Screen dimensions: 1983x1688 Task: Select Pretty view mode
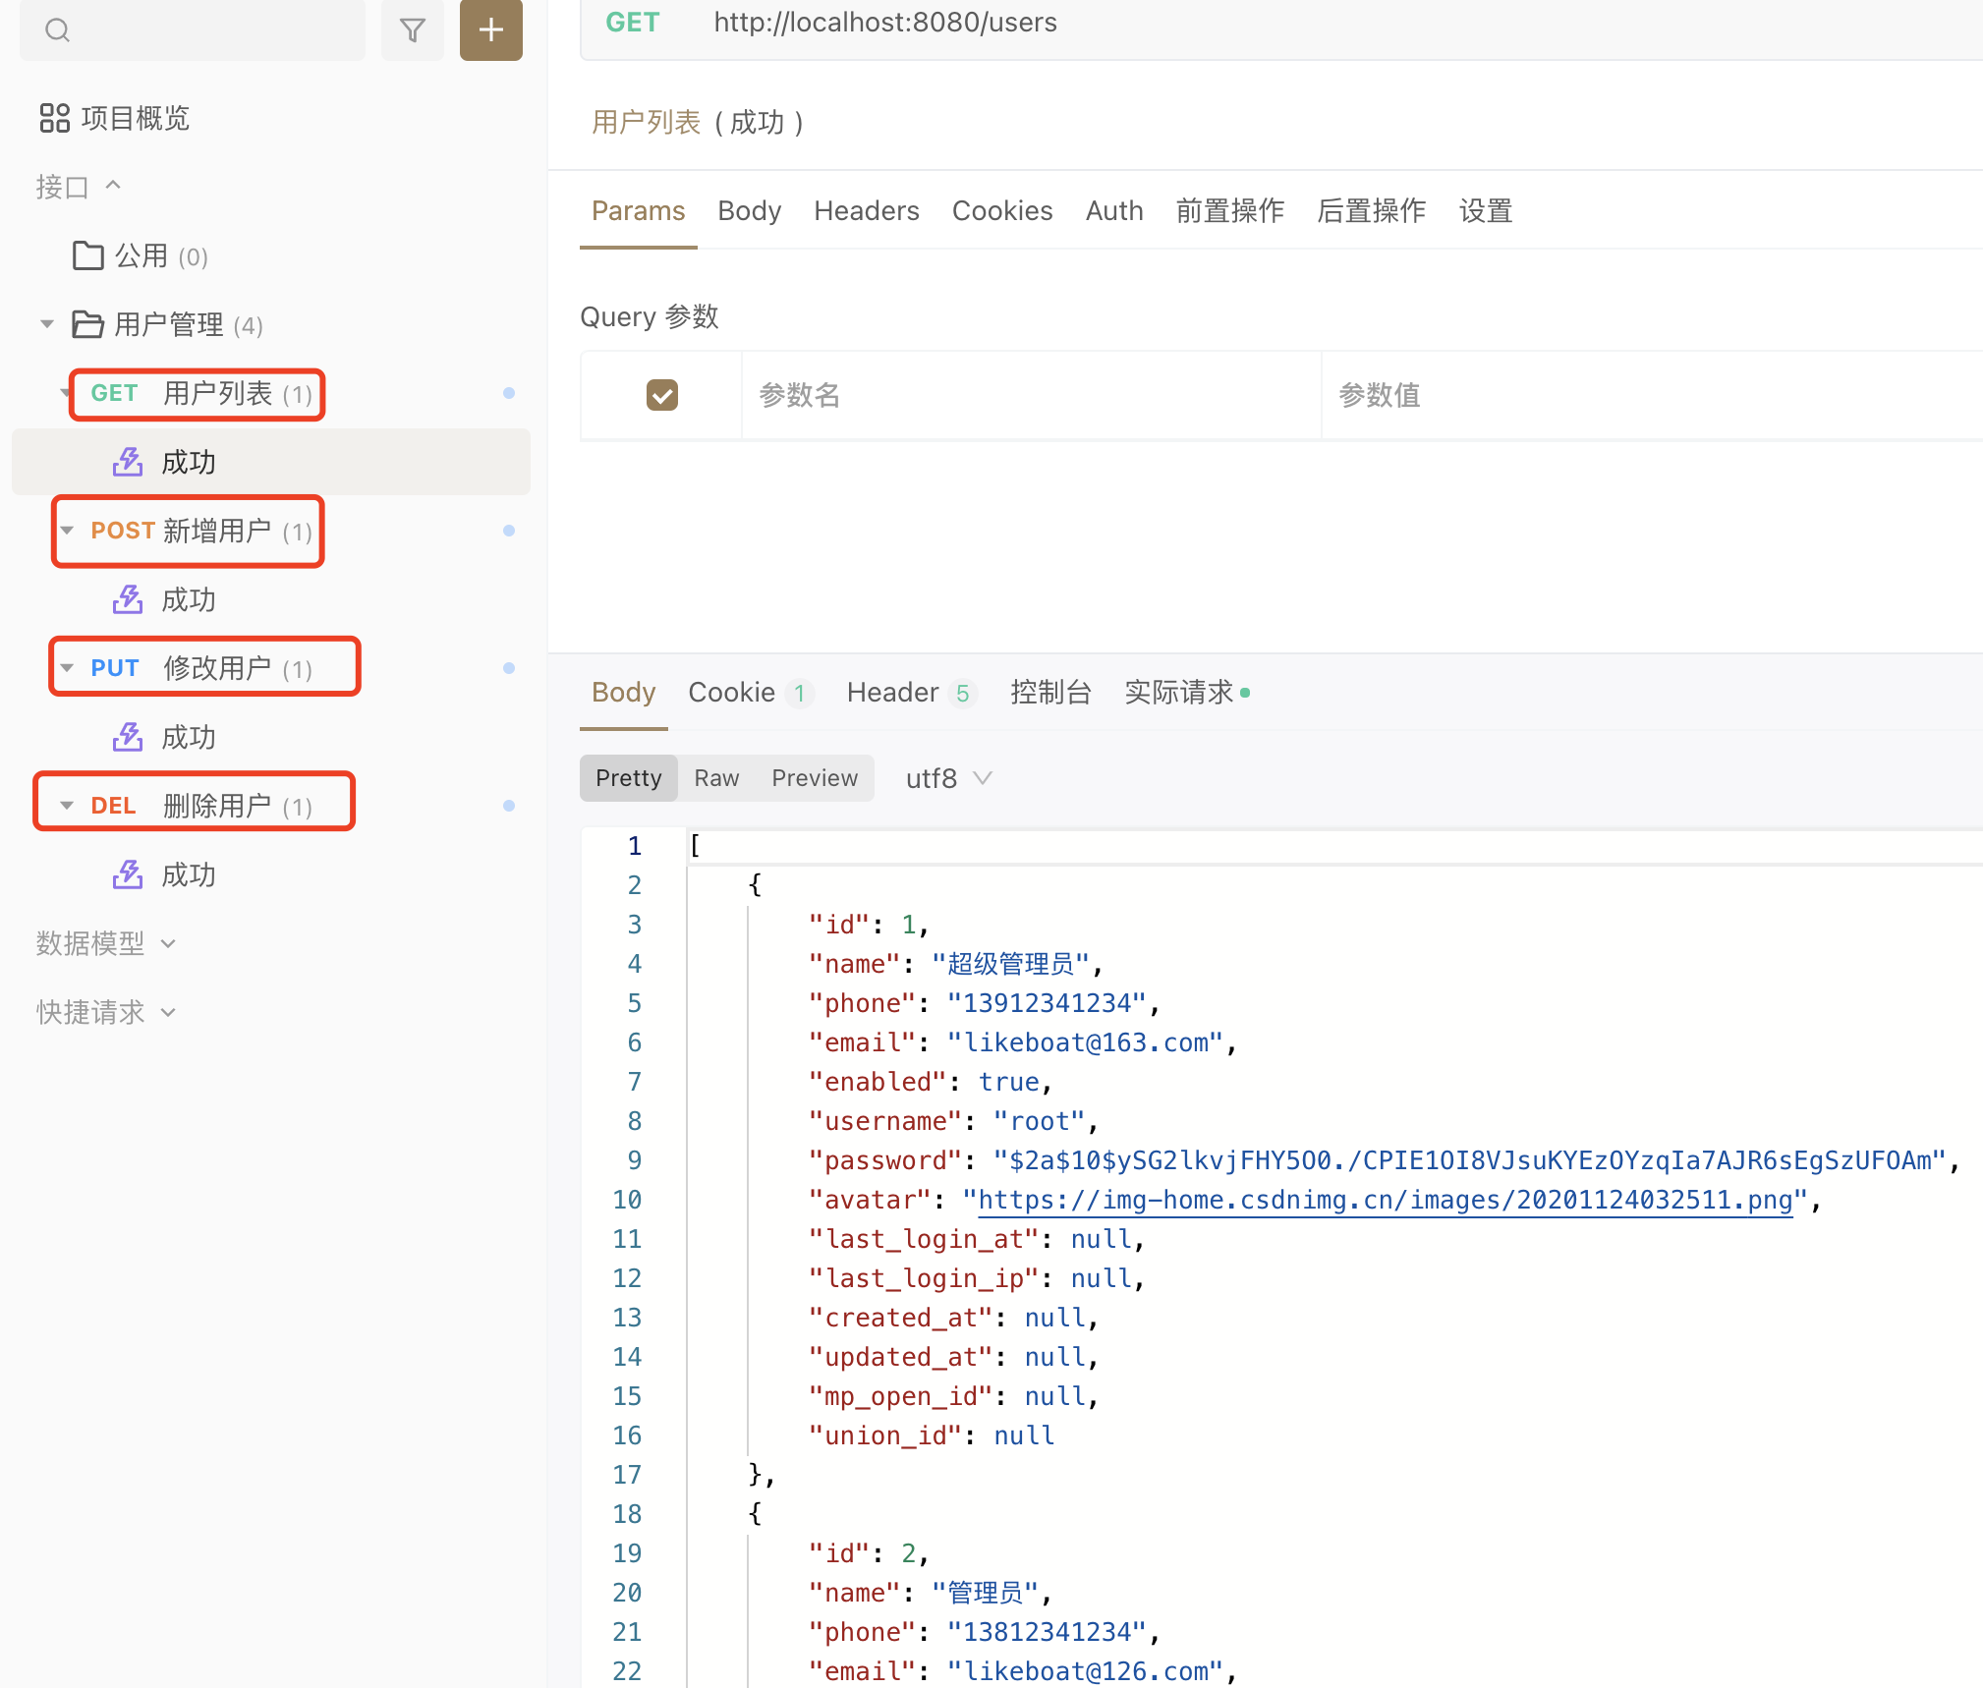tap(629, 778)
